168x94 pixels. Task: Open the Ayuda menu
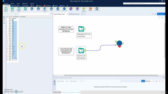coord(32,4)
